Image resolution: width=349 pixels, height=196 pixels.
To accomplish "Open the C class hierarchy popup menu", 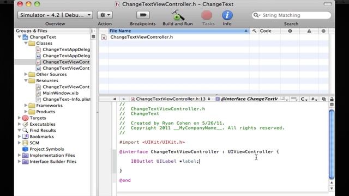I will (304, 99).
